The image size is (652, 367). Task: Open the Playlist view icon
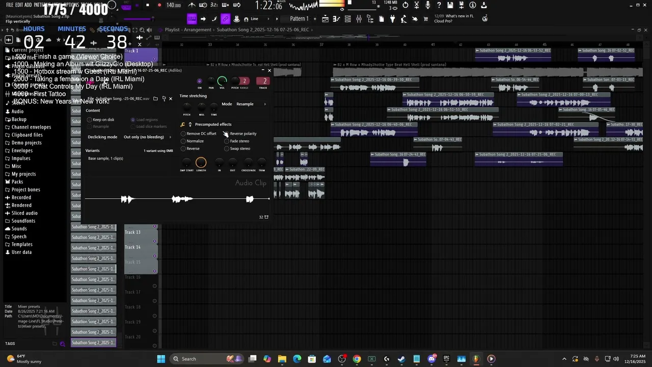[325, 19]
